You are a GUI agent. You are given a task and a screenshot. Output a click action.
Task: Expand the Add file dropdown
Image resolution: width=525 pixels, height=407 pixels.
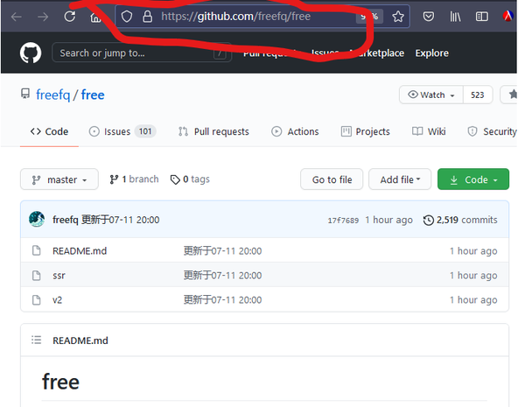(x=400, y=179)
